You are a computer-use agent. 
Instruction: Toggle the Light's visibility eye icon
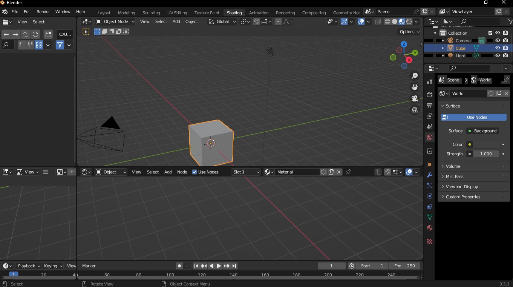498,55
